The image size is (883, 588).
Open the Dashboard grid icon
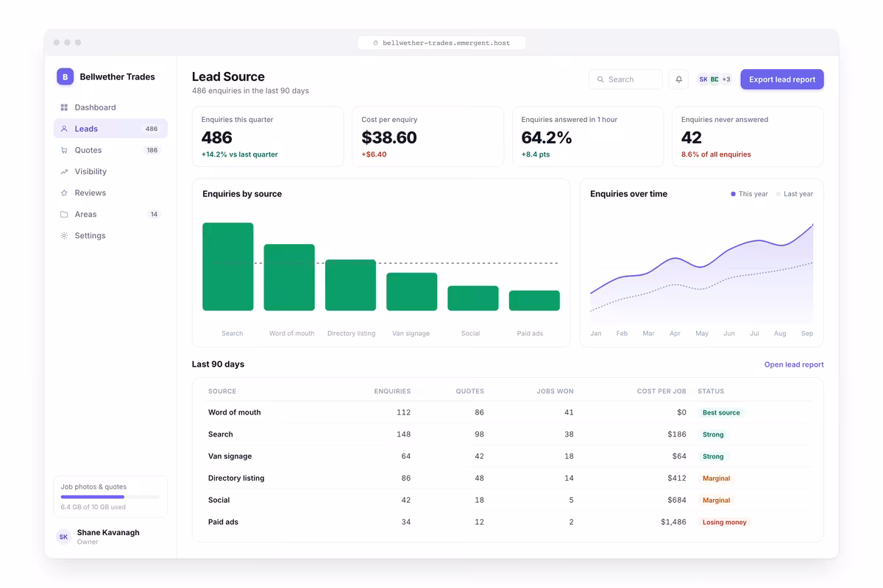pyautogui.click(x=64, y=107)
